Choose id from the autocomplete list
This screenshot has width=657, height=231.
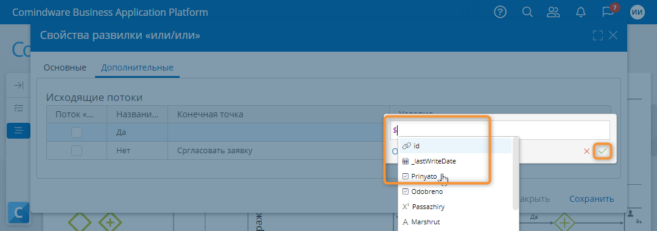coord(455,146)
